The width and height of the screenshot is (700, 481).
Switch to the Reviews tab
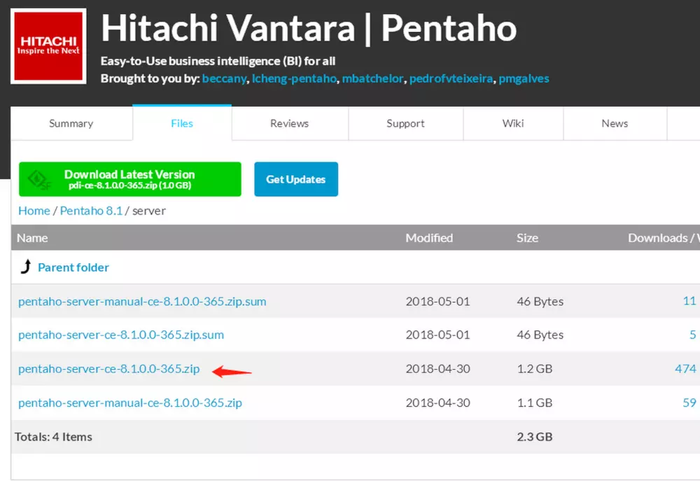pyautogui.click(x=290, y=123)
